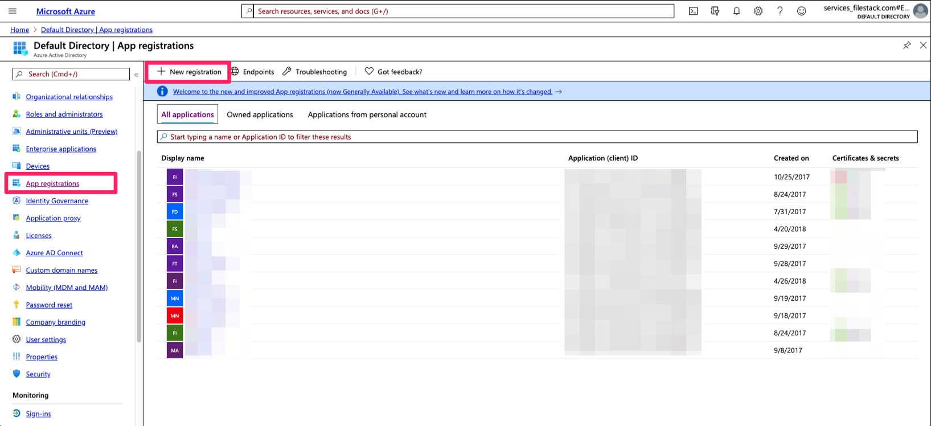Click the welcome banner arrow link

tap(559, 92)
